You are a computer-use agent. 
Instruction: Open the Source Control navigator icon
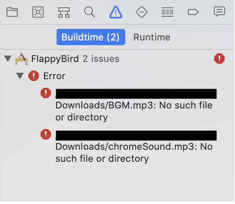click(x=38, y=12)
